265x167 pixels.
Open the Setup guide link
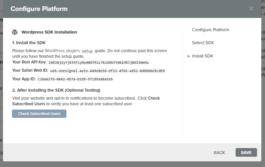[87, 51]
